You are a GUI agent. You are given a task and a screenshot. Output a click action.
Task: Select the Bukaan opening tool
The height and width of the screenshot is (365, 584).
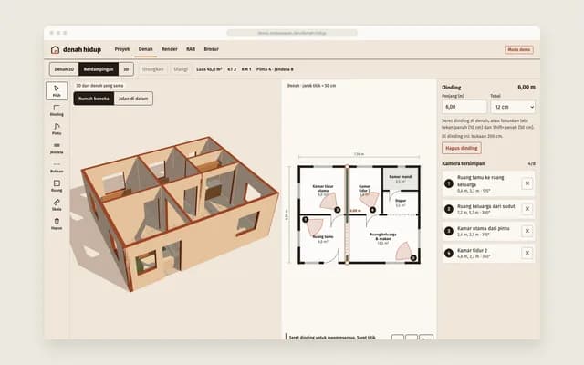point(57,167)
